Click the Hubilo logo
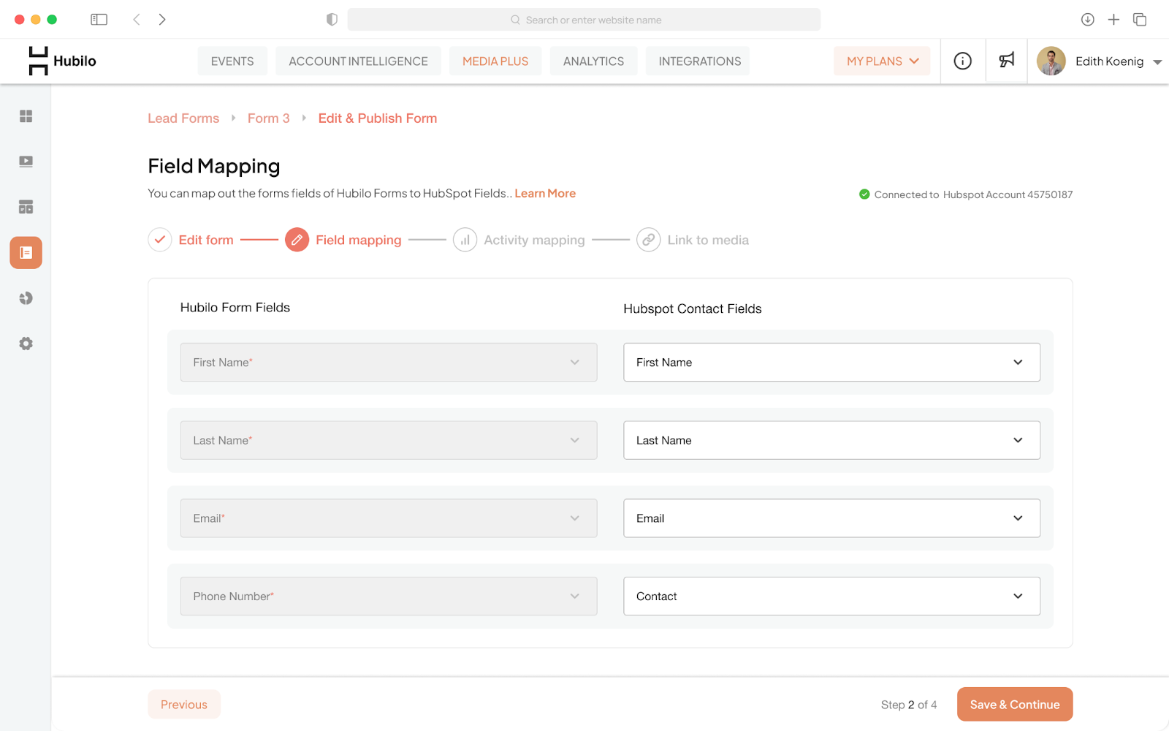Image resolution: width=1169 pixels, height=731 pixels. click(62, 61)
